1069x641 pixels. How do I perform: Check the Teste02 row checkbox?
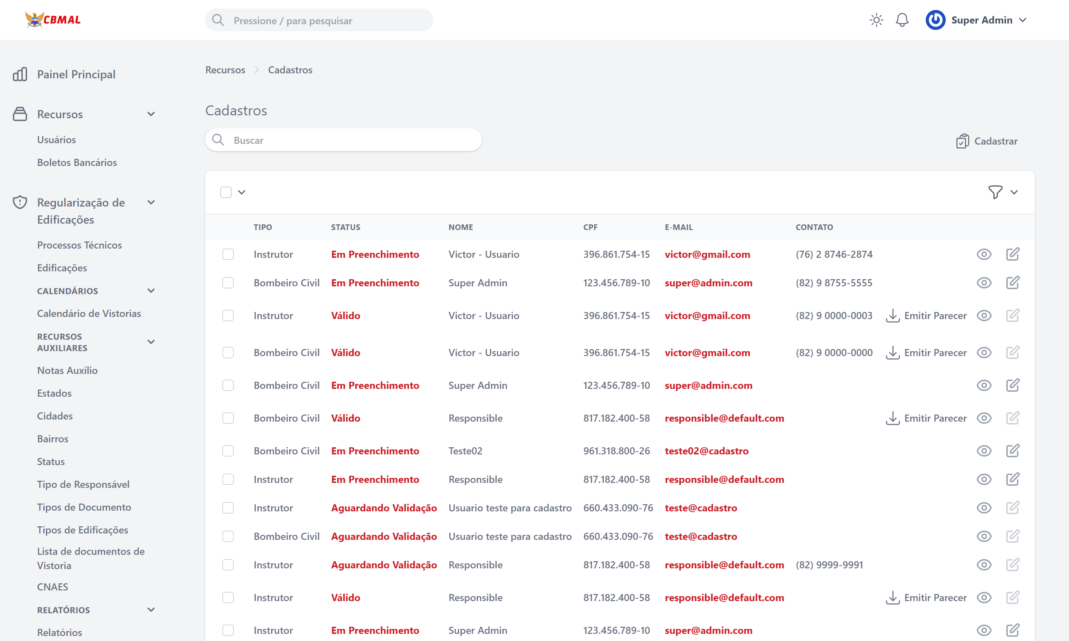coord(228,451)
